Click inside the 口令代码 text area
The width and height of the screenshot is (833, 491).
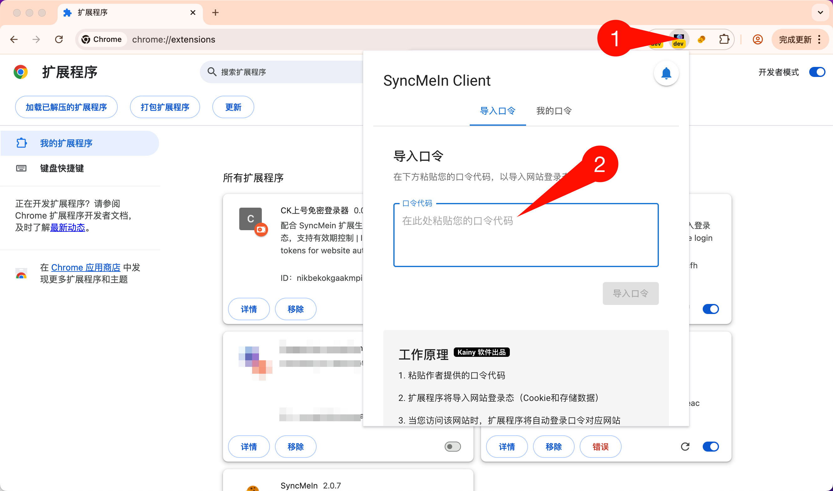tap(525, 235)
